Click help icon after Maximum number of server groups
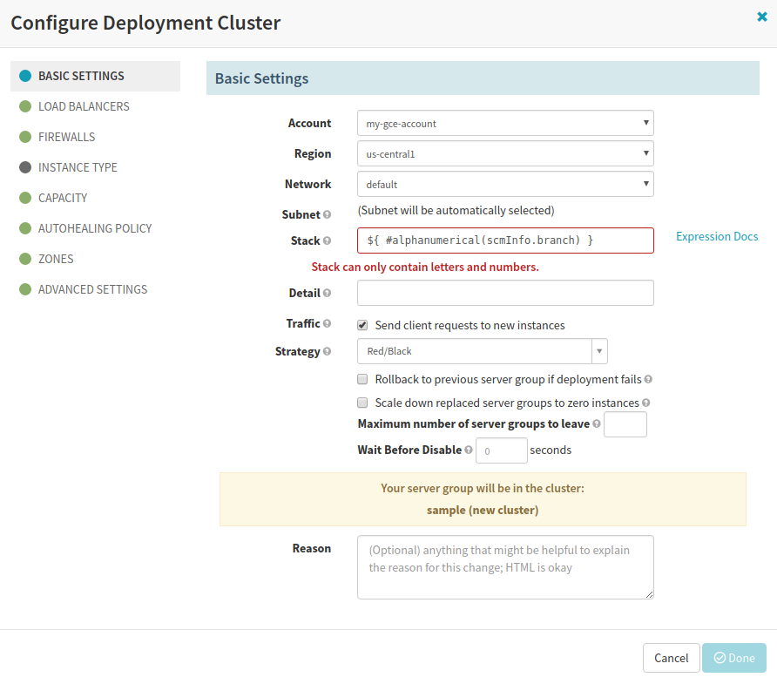The image size is (777, 684). 597,424
